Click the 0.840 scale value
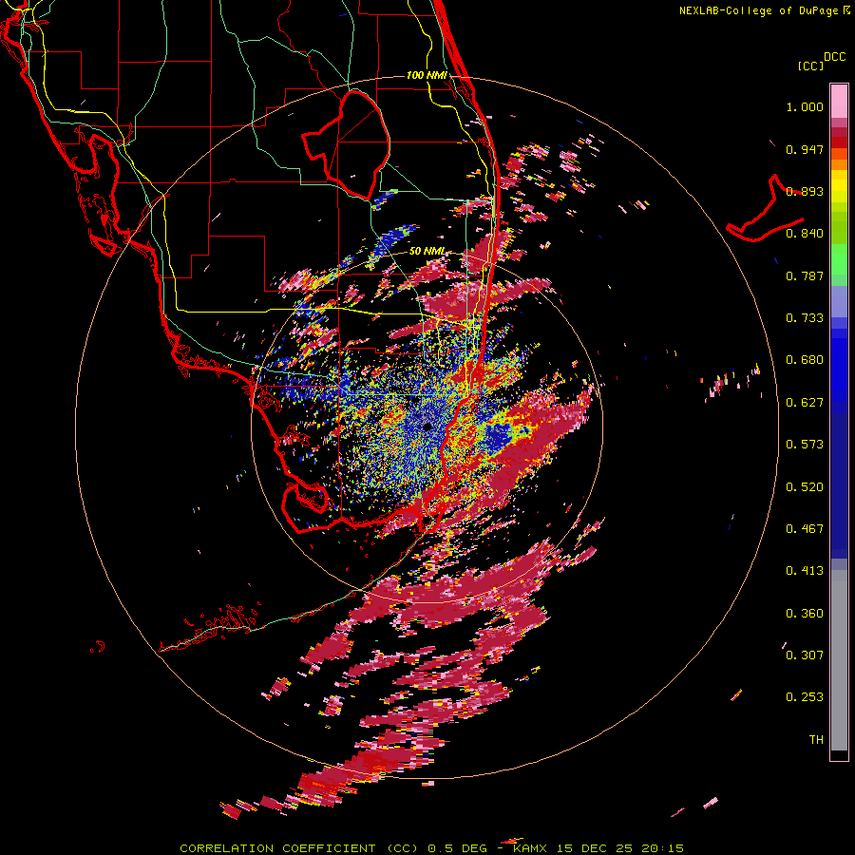The image size is (855, 855). point(805,234)
